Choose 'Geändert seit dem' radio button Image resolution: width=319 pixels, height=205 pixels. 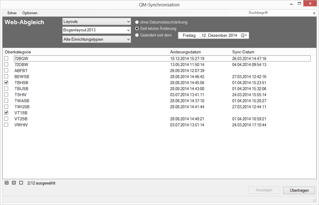click(x=137, y=35)
